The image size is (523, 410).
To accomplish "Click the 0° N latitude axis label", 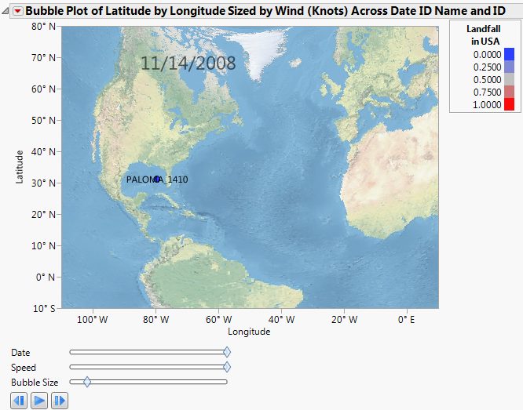I will (x=46, y=277).
